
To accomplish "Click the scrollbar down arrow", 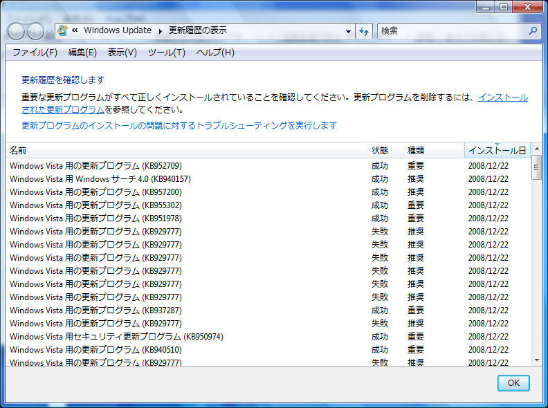I will pyautogui.click(x=537, y=360).
